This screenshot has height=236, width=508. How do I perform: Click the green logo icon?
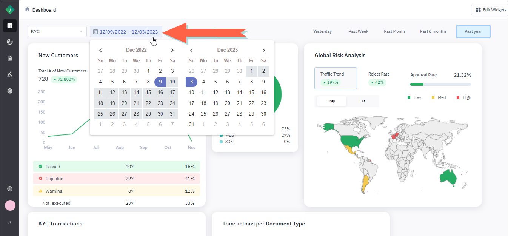tap(10, 10)
